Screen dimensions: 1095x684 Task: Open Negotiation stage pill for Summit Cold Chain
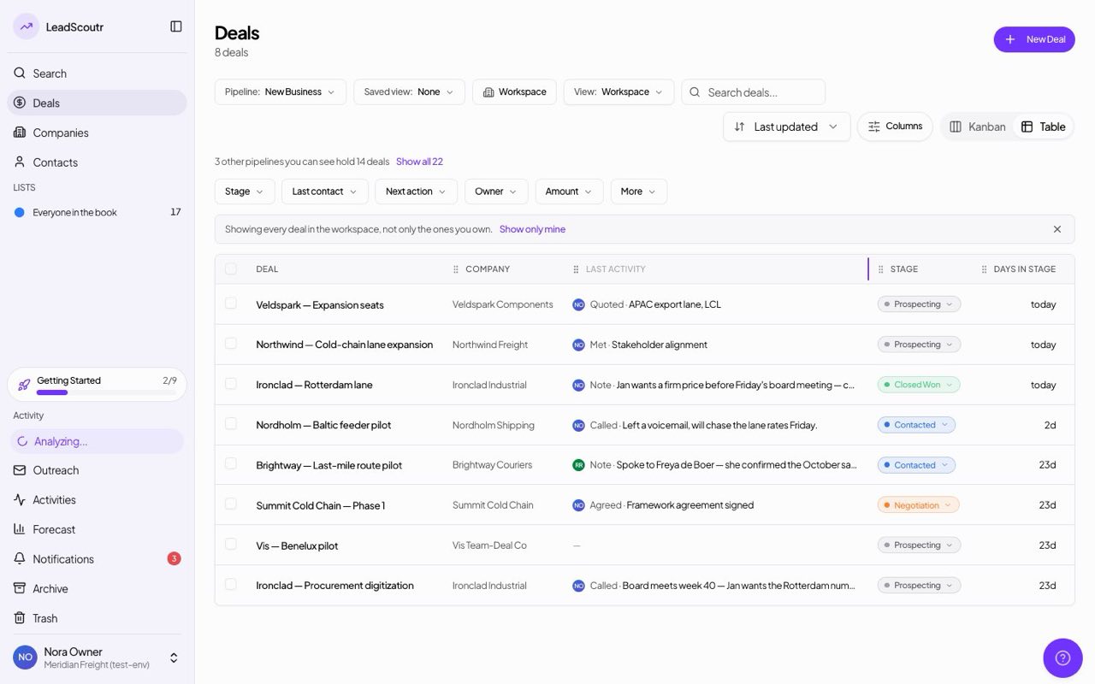[x=919, y=505]
